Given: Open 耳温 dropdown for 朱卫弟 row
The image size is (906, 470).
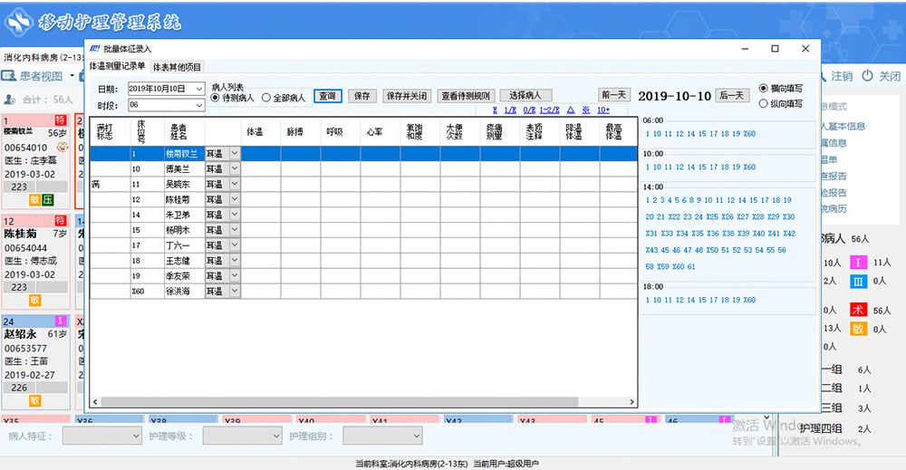Looking at the screenshot, I should [x=235, y=215].
